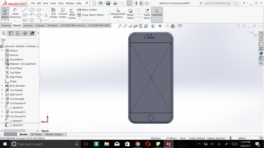Cancel sketch with the red X
The width and height of the screenshot is (264, 148).
tap(255, 35)
